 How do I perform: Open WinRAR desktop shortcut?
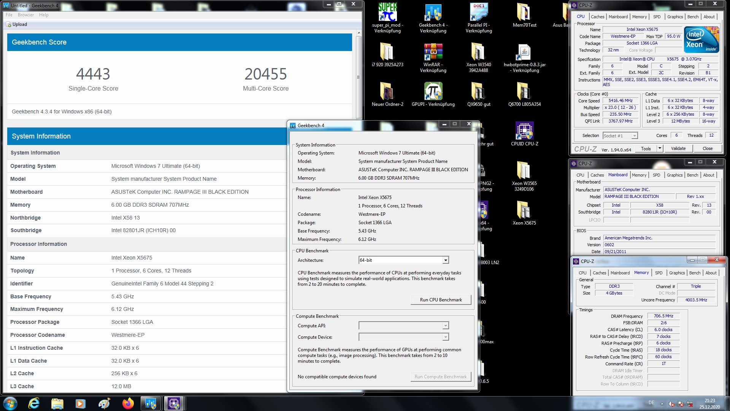click(433, 57)
